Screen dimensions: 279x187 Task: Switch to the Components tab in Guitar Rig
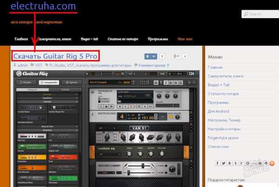point(49,82)
